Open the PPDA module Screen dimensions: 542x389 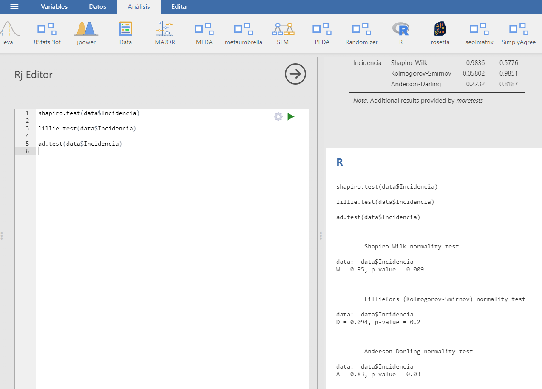tap(322, 33)
